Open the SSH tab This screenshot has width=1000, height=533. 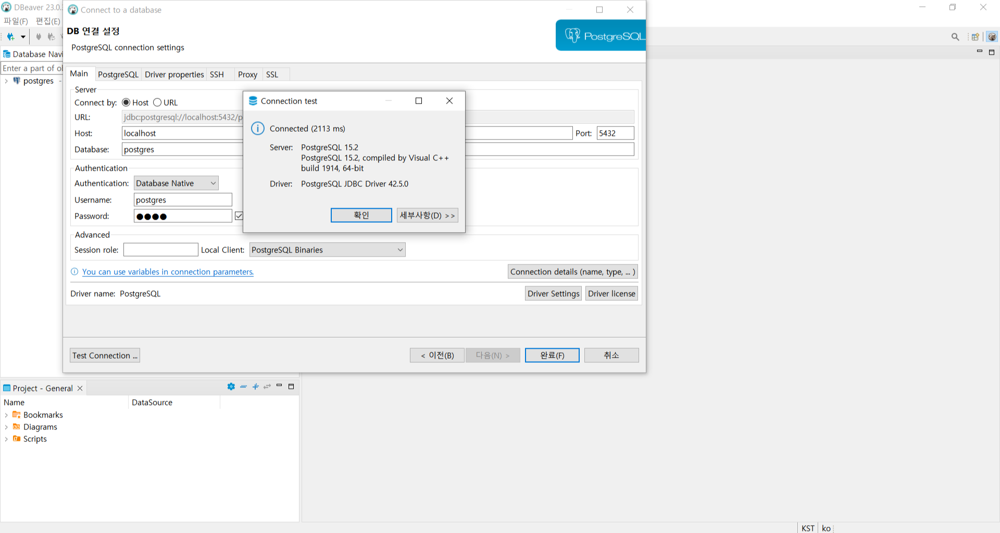click(x=217, y=74)
